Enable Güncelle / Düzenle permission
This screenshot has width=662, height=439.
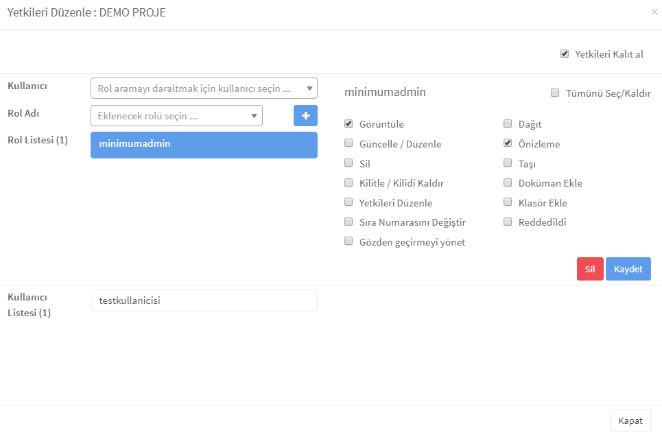pos(348,143)
